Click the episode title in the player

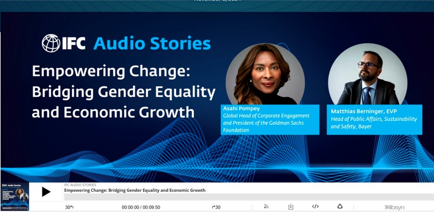(135, 190)
